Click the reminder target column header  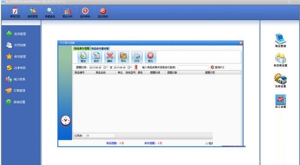pyautogui.click(x=172, y=73)
